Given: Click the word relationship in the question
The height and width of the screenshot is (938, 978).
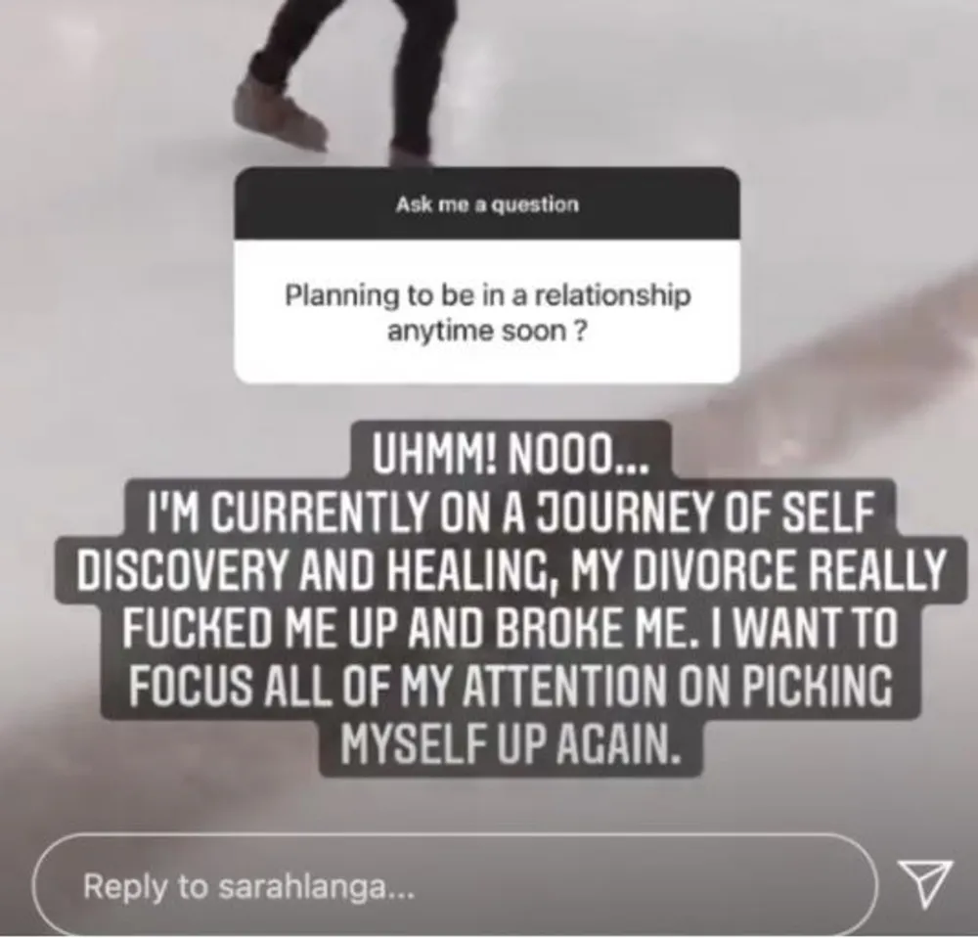Looking at the screenshot, I should tap(612, 294).
